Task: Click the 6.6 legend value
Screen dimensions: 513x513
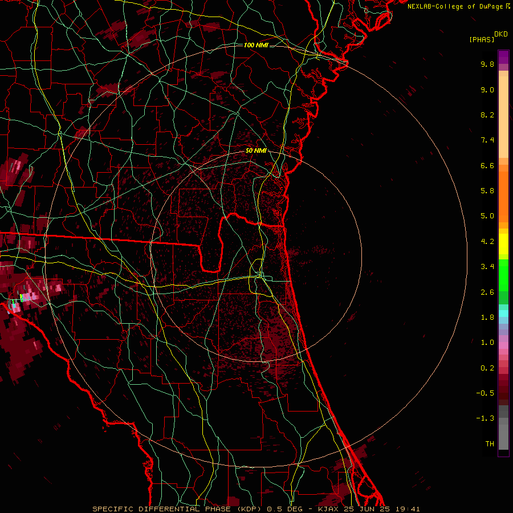Action: 487,165
